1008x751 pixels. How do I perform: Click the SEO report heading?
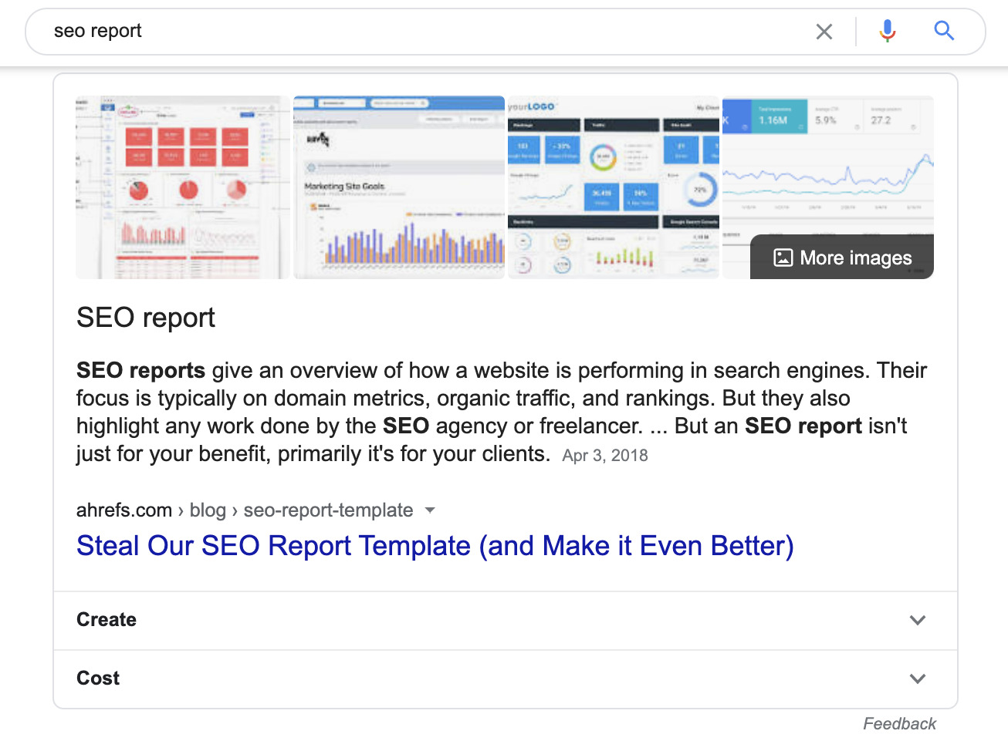(145, 318)
